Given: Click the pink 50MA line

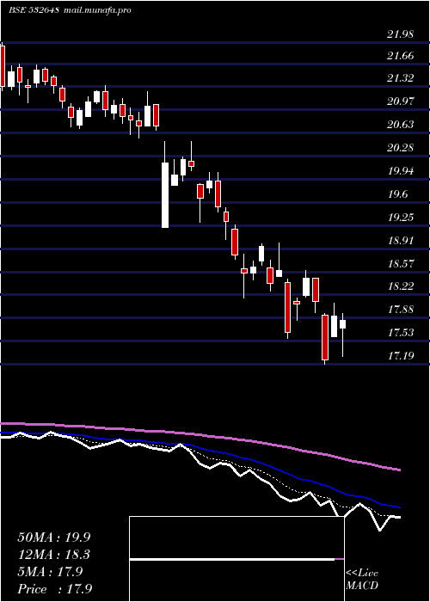Looking at the screenshot, I should tap(200, 435).
